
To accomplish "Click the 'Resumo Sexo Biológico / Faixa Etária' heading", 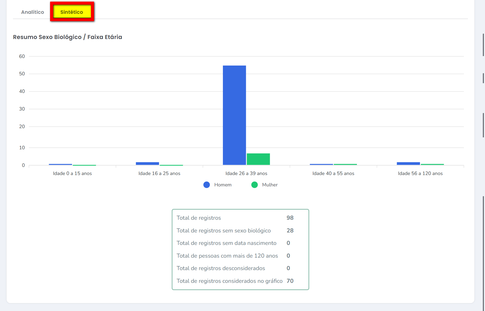I will click(67, 37).
